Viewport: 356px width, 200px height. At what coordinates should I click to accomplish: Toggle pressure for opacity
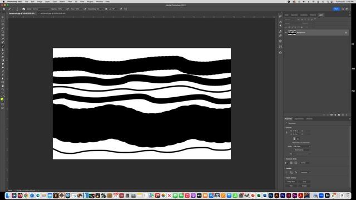[67, 9]
